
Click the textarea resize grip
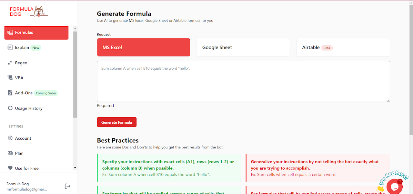pos(388,100)
